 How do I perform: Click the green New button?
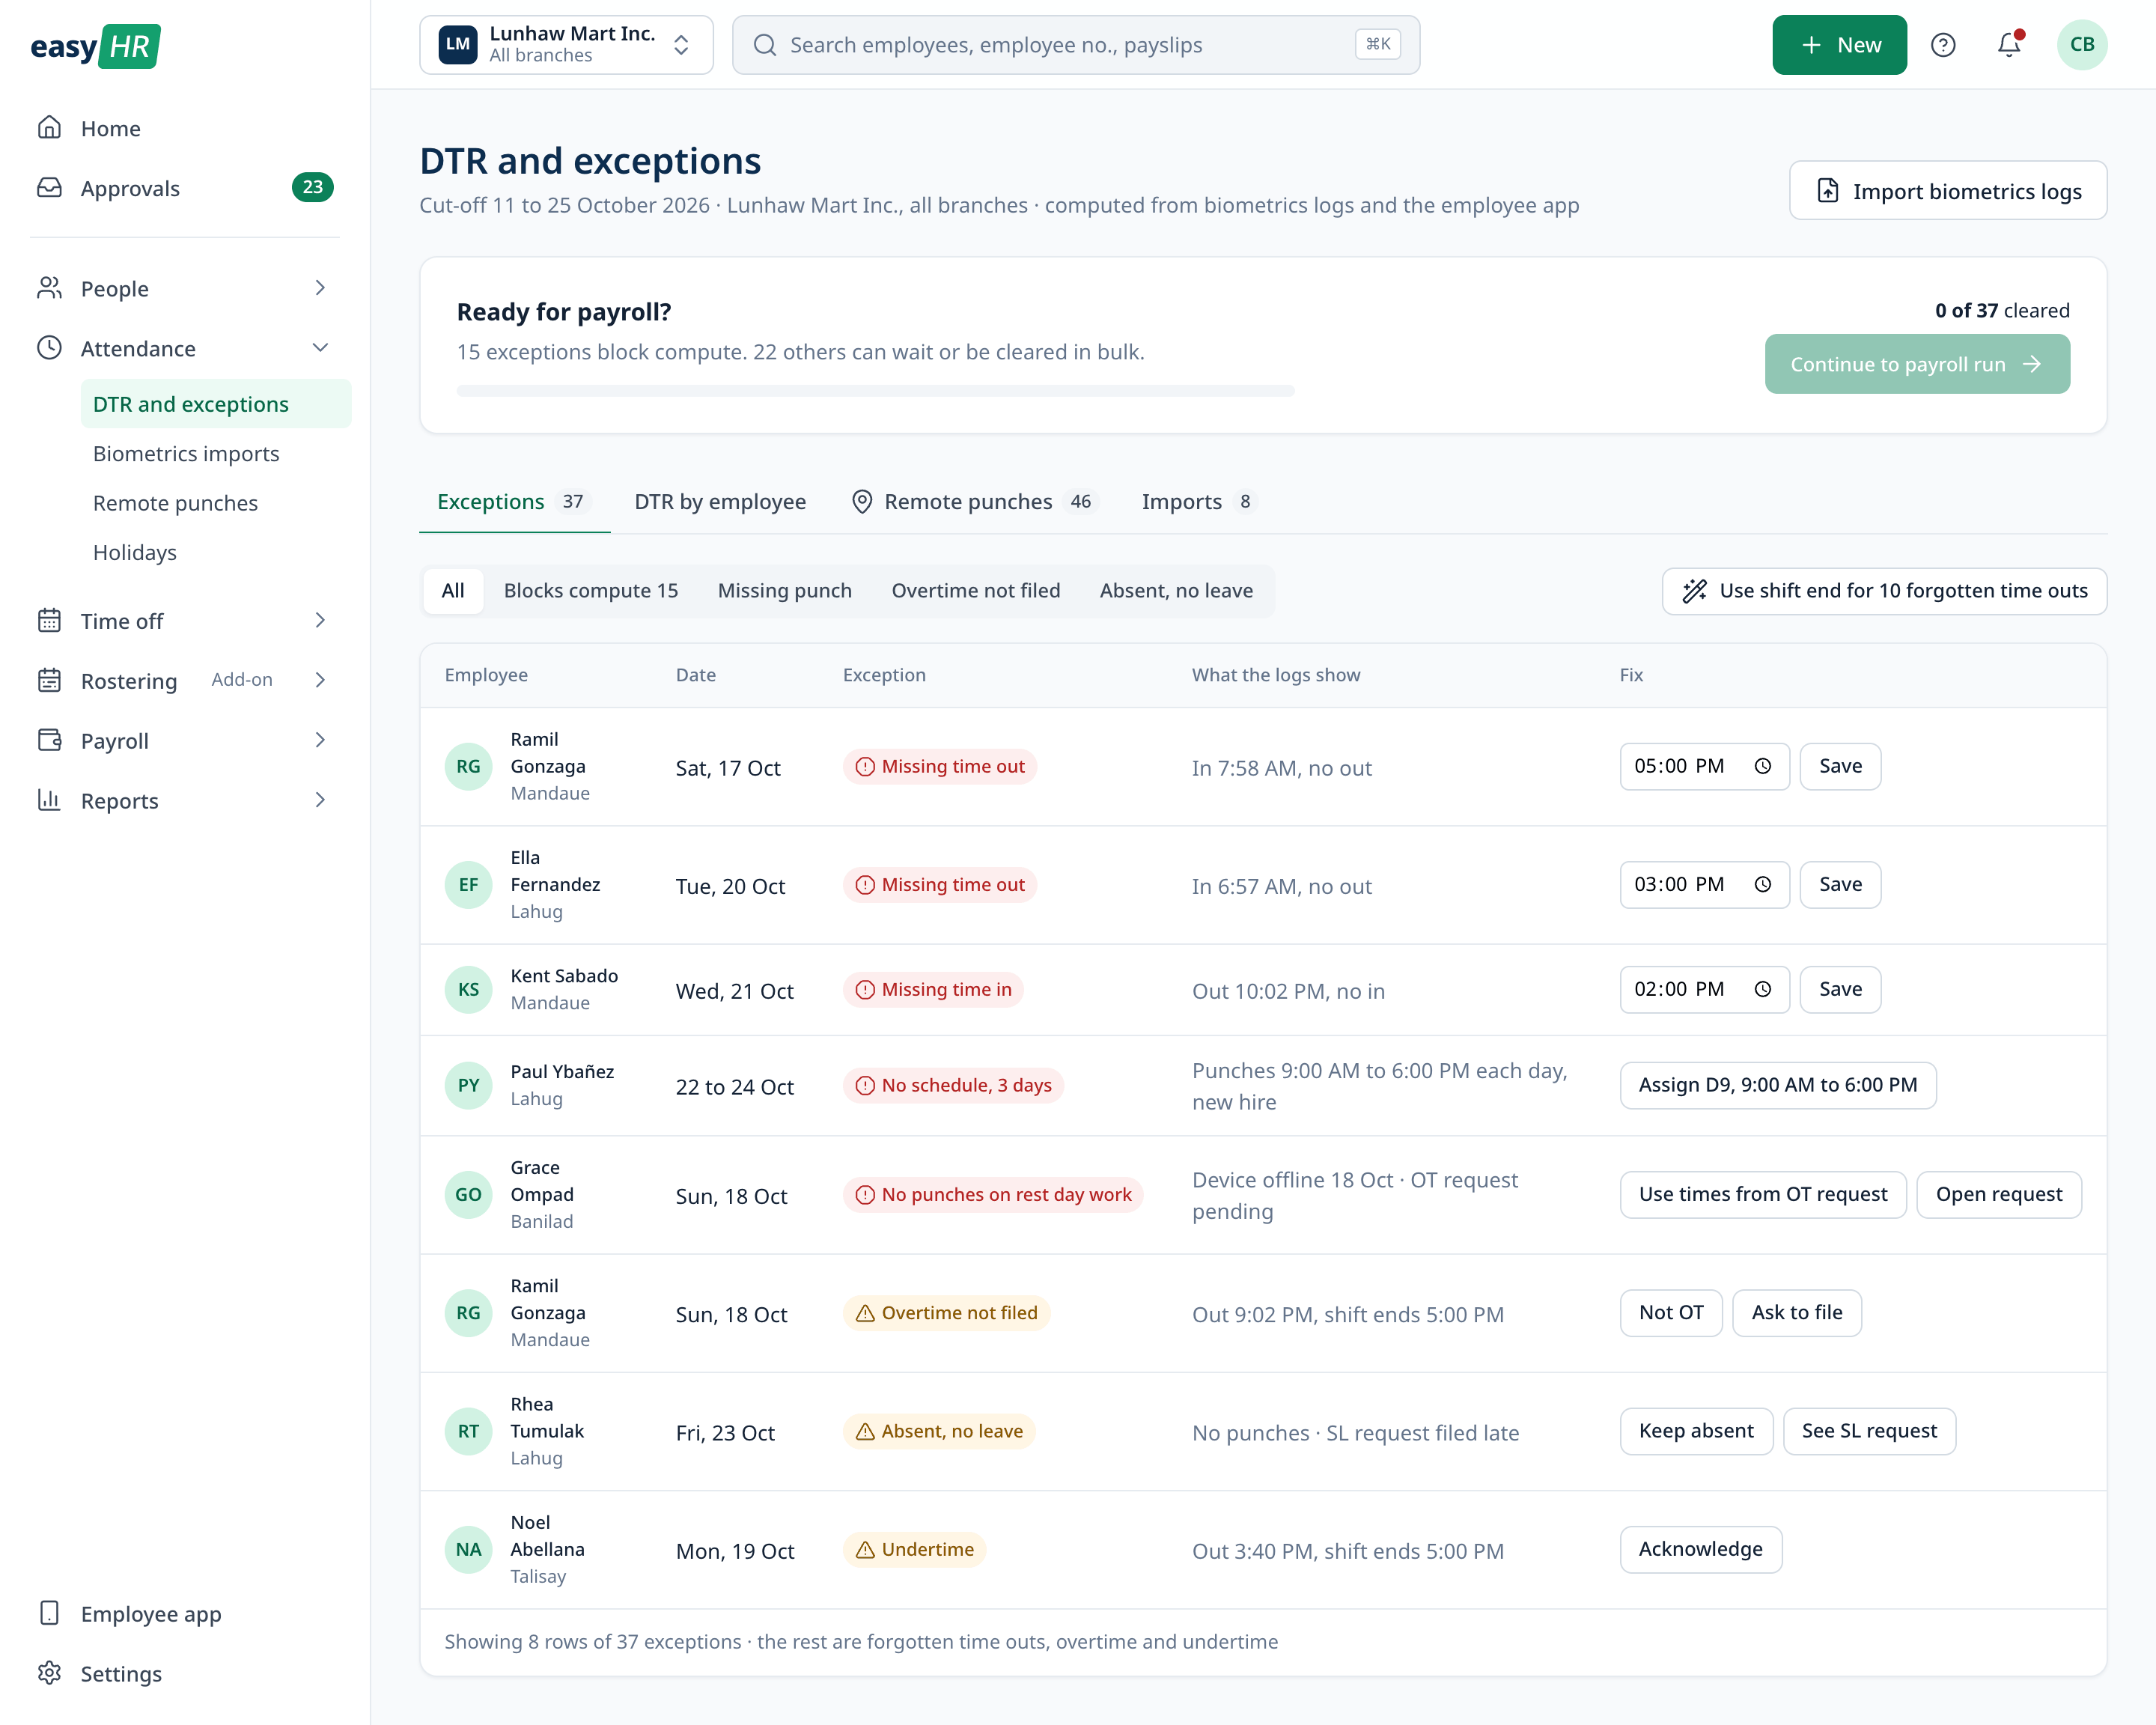point(1839,45)
